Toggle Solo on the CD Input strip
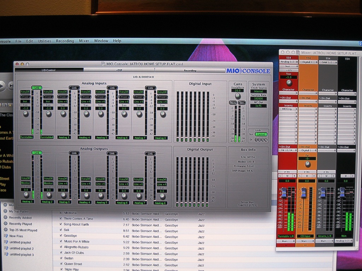This screenshot has width=362, height=271. pyautogui.click(x=300, y=176)
